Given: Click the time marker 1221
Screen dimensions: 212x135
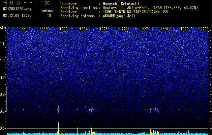Looking at the screenshot, I should tap(23, 29).
